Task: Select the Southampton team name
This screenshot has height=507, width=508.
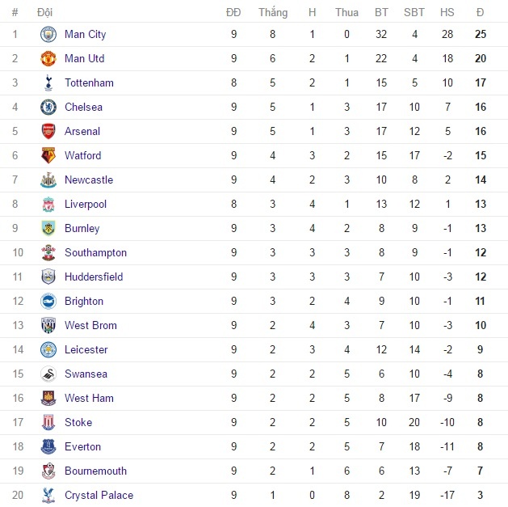Action: coord(95,252)
